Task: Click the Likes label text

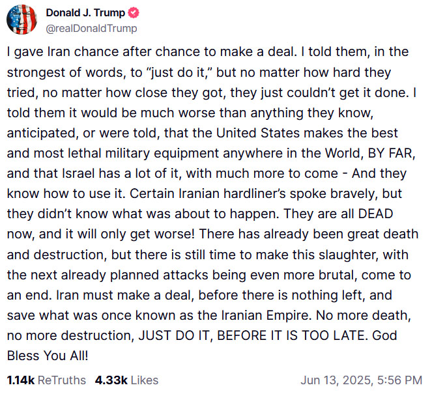Action: pos(144,380)
